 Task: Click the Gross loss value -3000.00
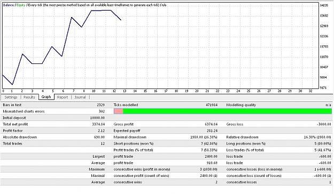tap(324, 124)
